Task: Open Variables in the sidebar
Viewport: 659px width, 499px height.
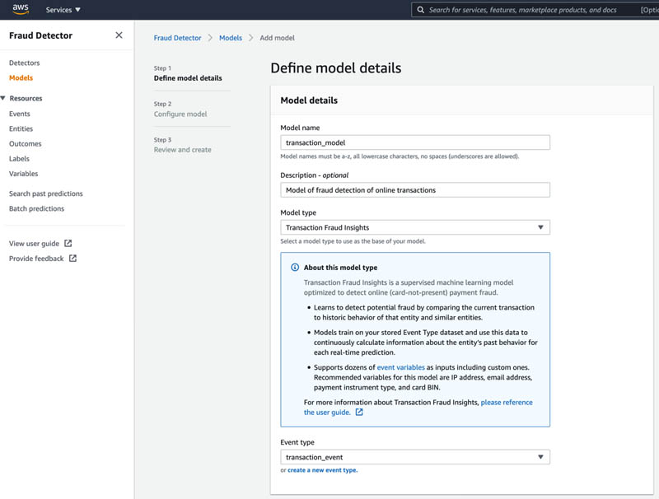Action: 24,174
